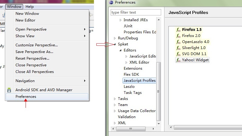Click the Firefox 1.5 profile icon
The height and width of the screenshot is (136, 242).
pyautogui.click(x=178, y=30)
